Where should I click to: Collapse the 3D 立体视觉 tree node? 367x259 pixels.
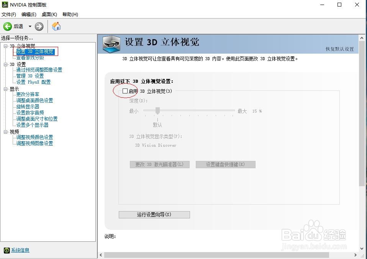click(6, 46)
